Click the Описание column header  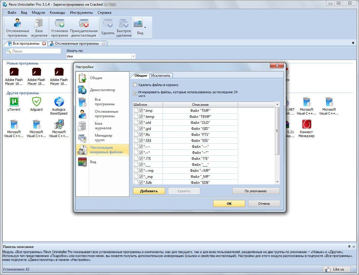click(200, 105)
